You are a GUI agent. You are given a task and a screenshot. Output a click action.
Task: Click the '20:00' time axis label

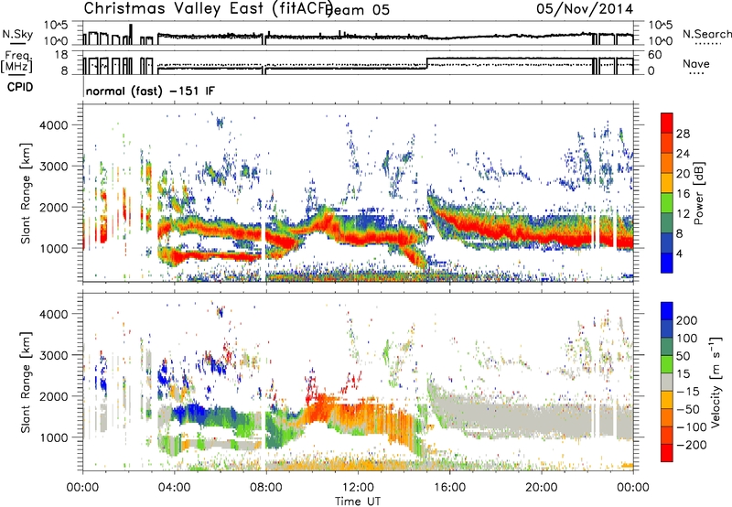tap(541, 488)
